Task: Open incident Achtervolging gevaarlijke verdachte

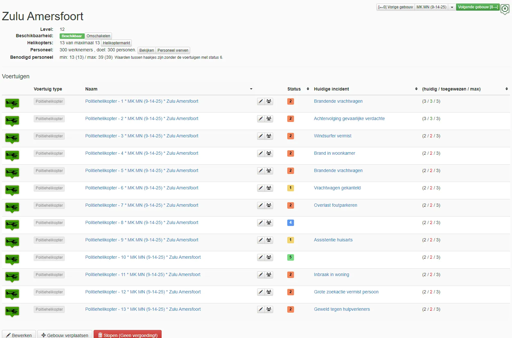Action: (349, 118)
